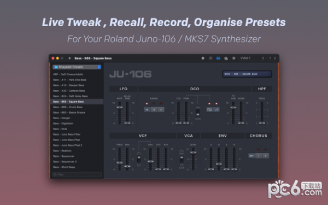This screenshot has height=205, width=328.
Task: Click the record circle icon in the toolbar
Action: coord(203,58)
